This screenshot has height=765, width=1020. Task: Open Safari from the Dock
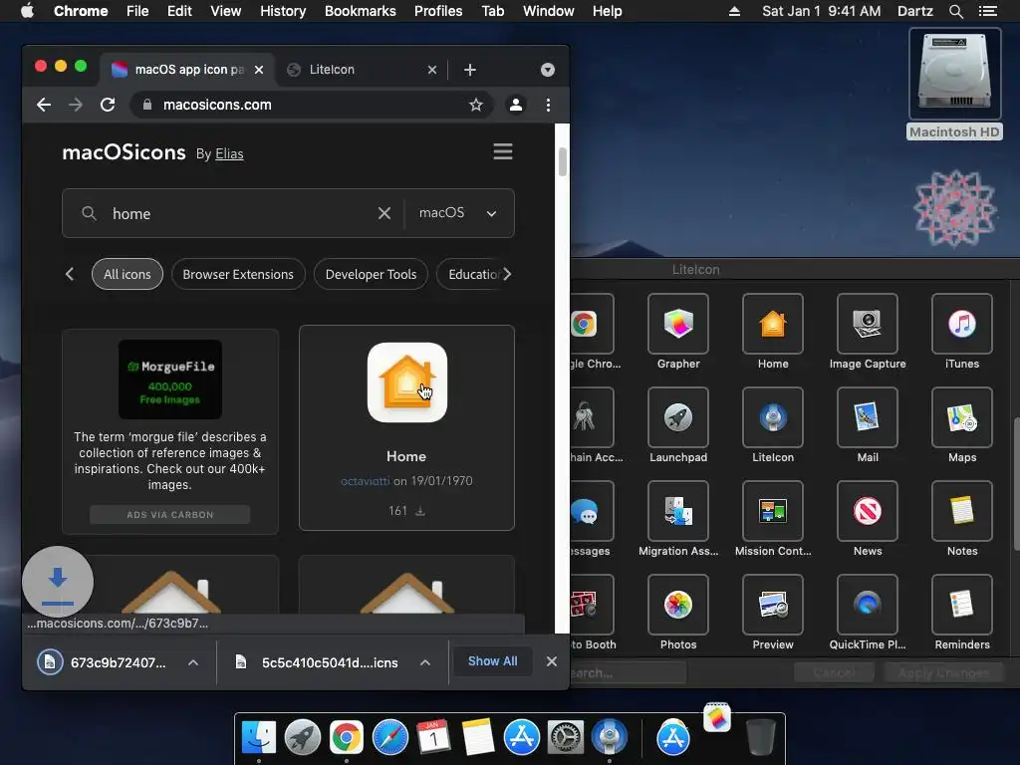389,738
